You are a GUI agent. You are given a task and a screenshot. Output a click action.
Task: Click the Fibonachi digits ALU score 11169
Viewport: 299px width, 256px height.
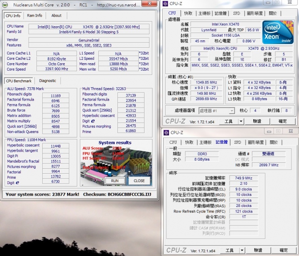(x=56, y=96)
